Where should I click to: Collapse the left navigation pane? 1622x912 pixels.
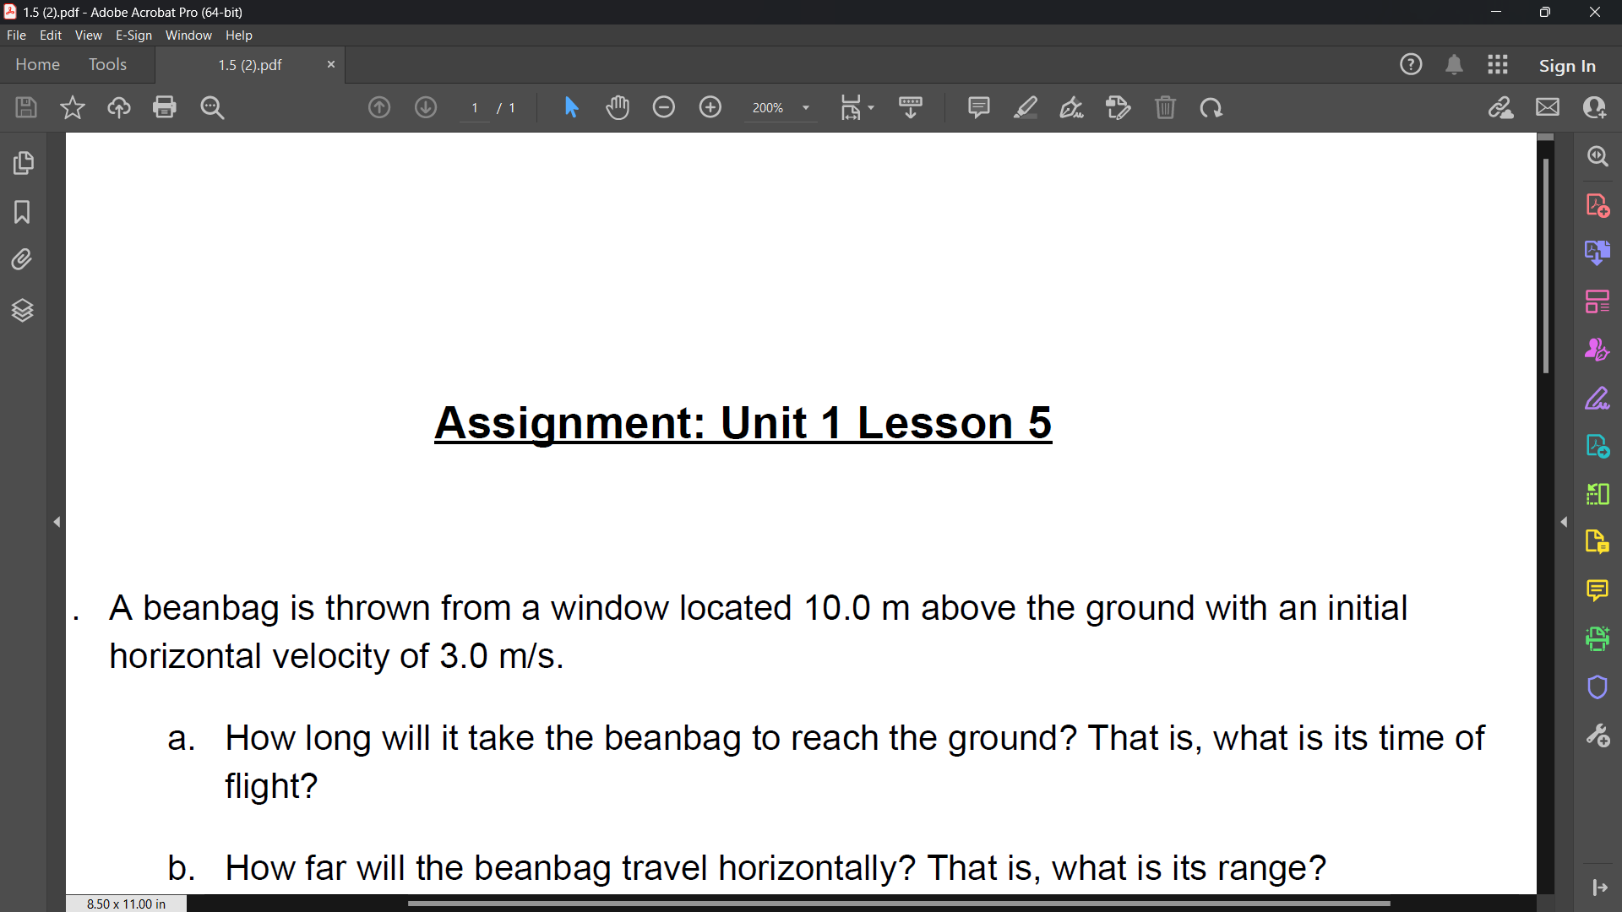click(57, 522)
